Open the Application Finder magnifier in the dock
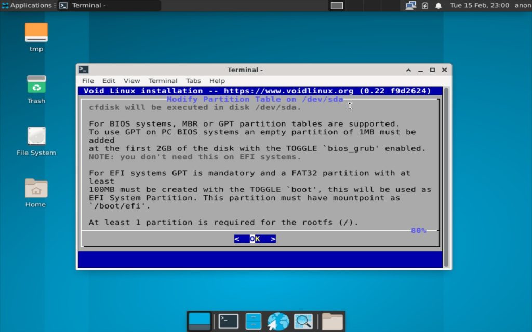 pyautogui.click(x=303, y=321)
